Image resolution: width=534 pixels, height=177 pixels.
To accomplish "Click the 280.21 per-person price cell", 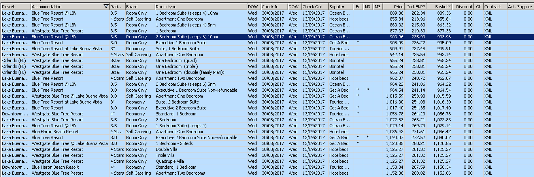I will pos(416,143).
